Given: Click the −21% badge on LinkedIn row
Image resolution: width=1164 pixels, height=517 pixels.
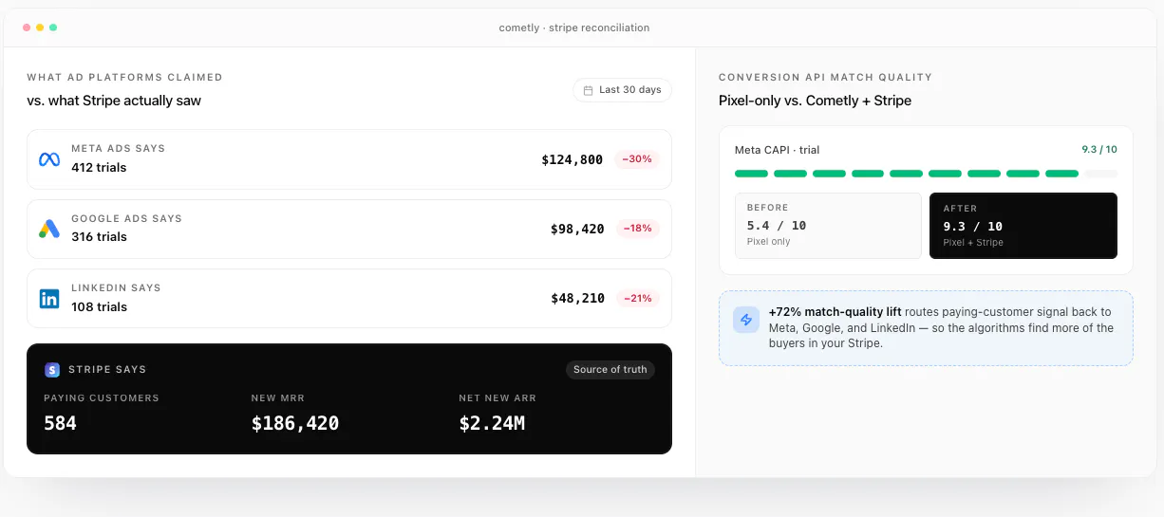Looking at the screenshot, I should click(x=637, y=299).
